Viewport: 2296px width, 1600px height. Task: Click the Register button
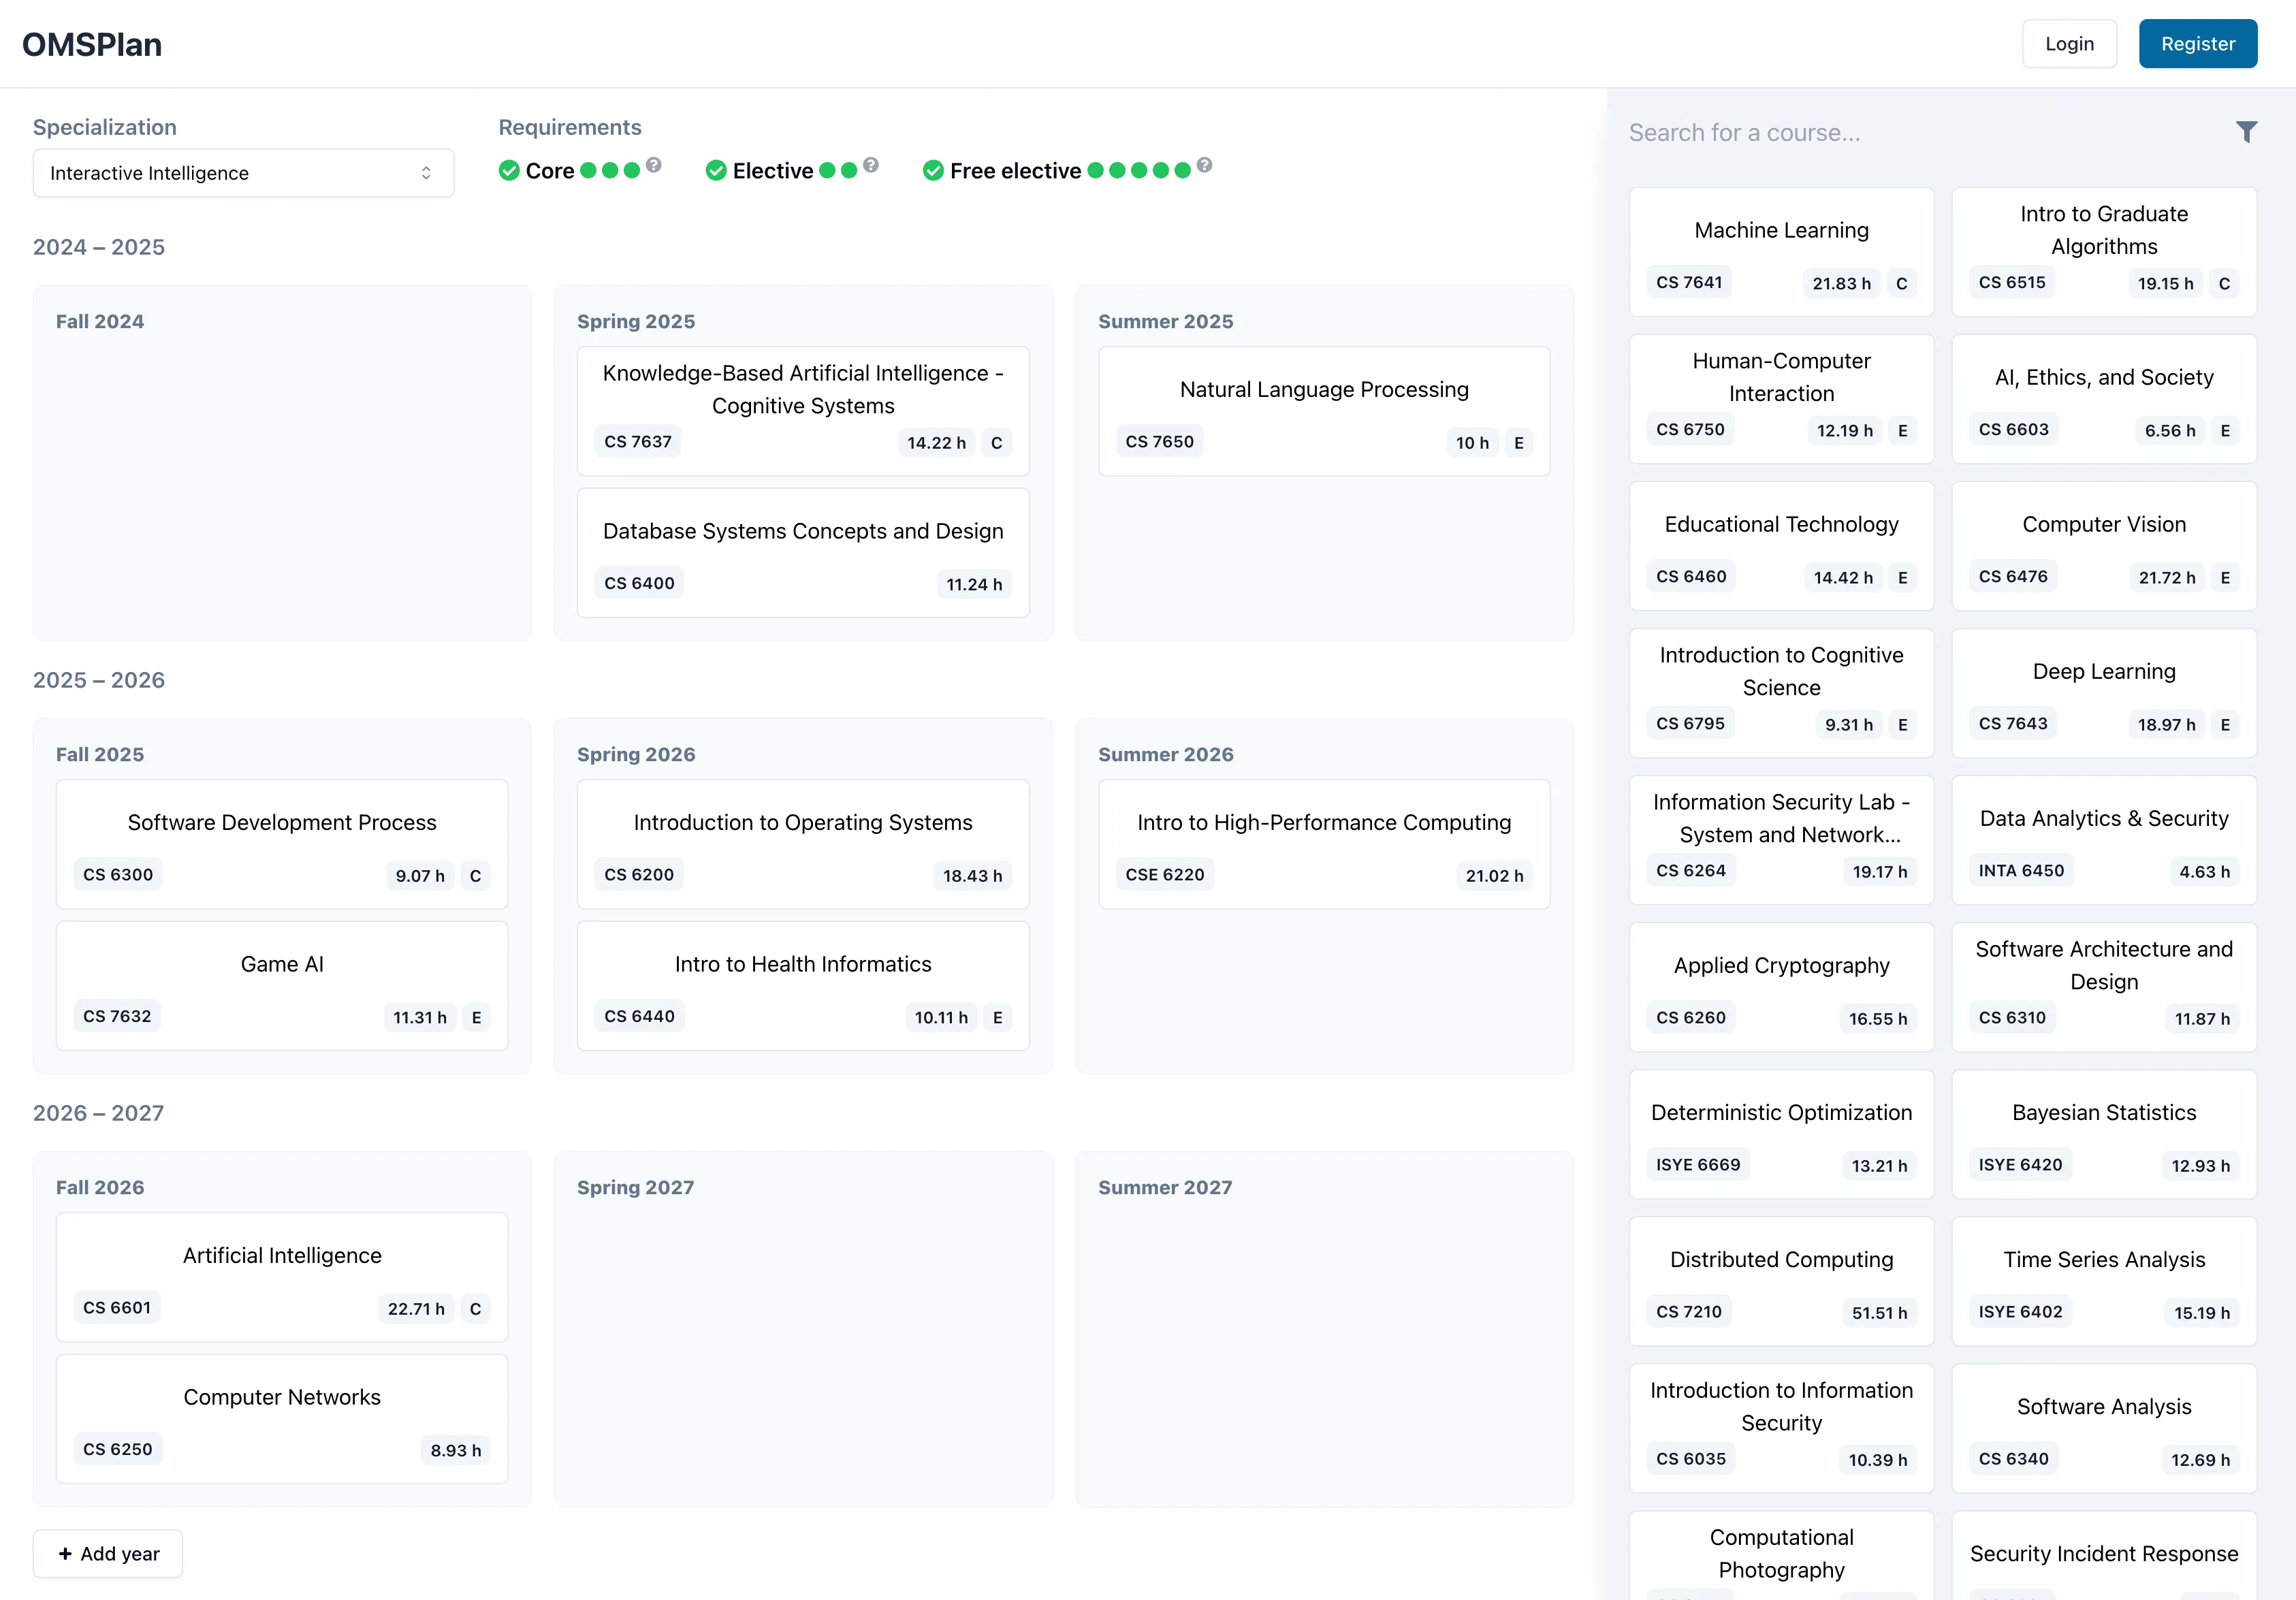(2197, 43)
